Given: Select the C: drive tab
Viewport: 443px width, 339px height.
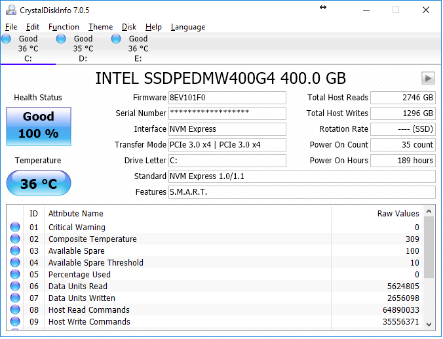Looking at the screenshot, I should tap(28, 49).
